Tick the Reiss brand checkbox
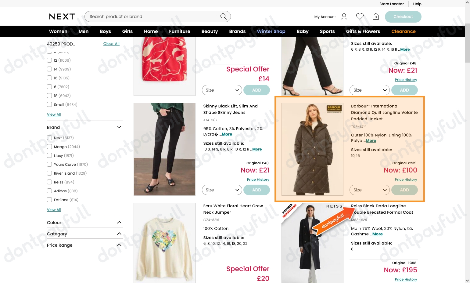This screenshot has height=283, width=470. click(x=49, y=182)
